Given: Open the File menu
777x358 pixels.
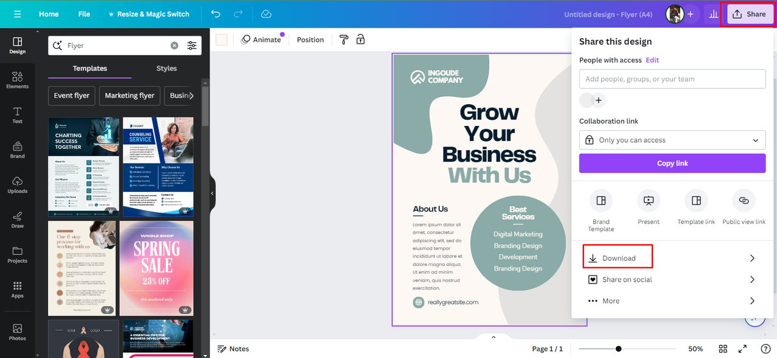Looking at the screenshot, I should [84, 14].
